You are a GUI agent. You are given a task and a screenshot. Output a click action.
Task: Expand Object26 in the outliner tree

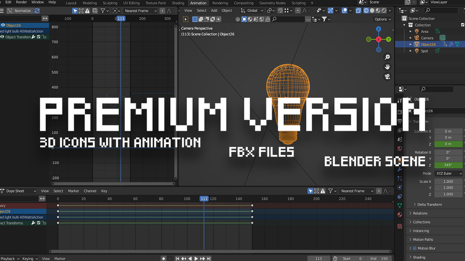point(410,44)
